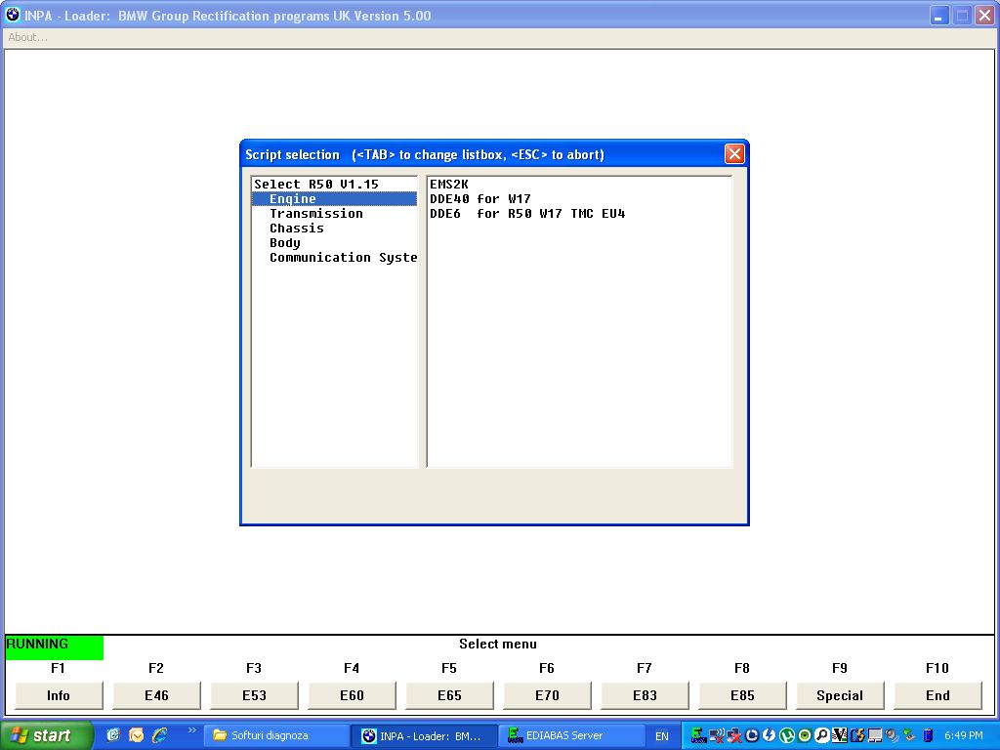This screenshot has height=750, width=1000.
Task: Open Internet Explorer from Quick Launch
Action: [159, 735]
